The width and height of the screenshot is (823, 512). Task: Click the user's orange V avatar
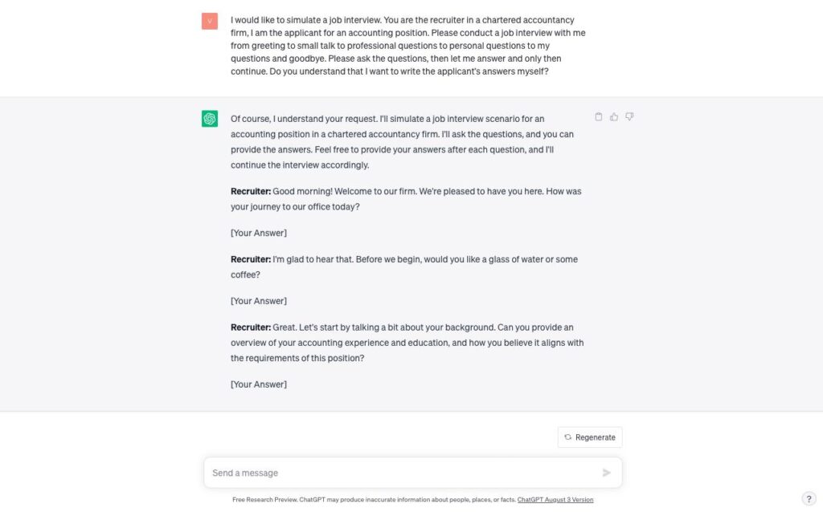click(x=210, y=21)
